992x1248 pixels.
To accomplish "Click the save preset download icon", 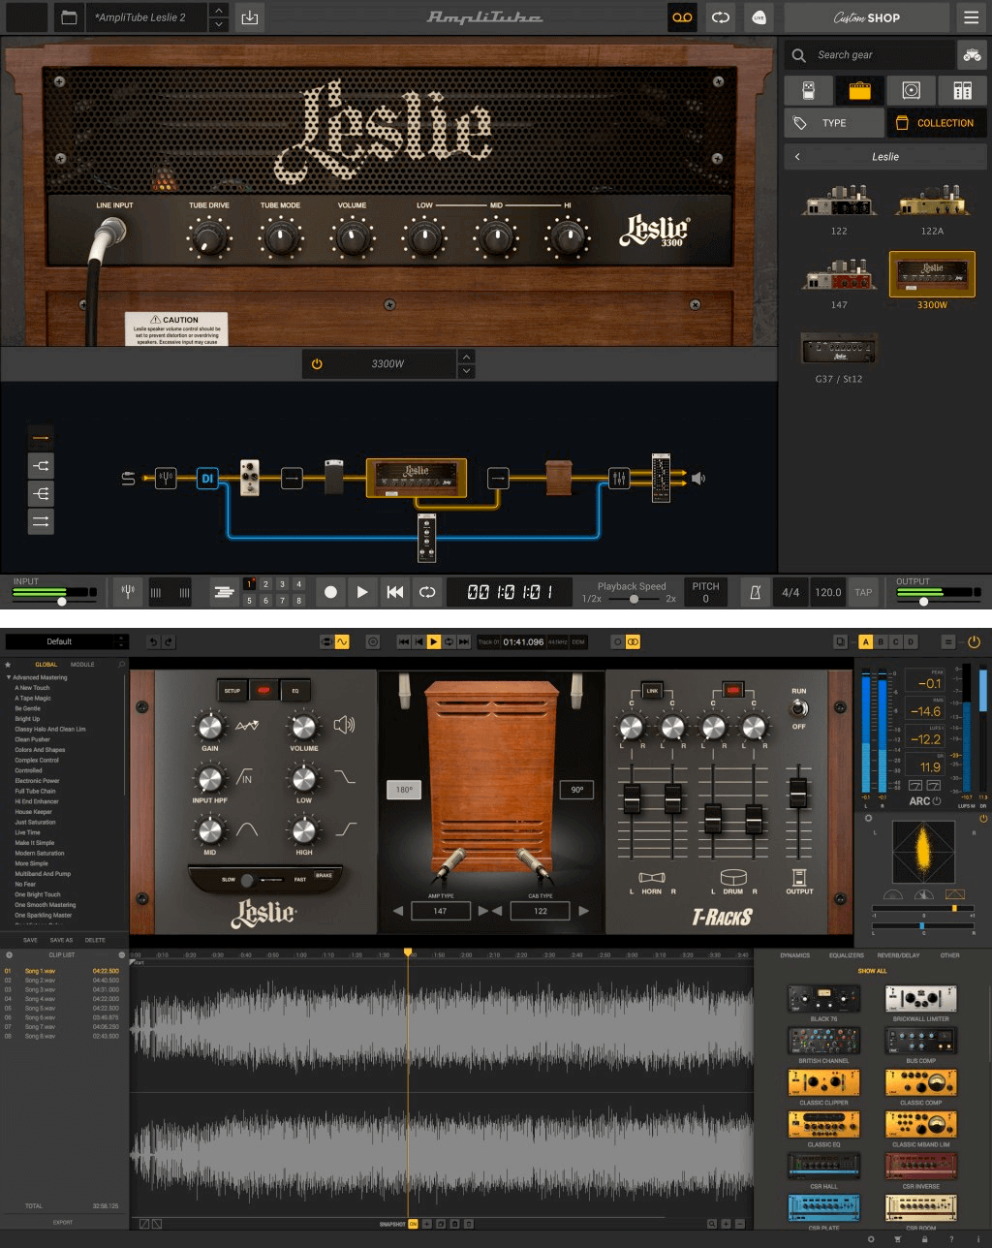I will (x=250, y=17).
